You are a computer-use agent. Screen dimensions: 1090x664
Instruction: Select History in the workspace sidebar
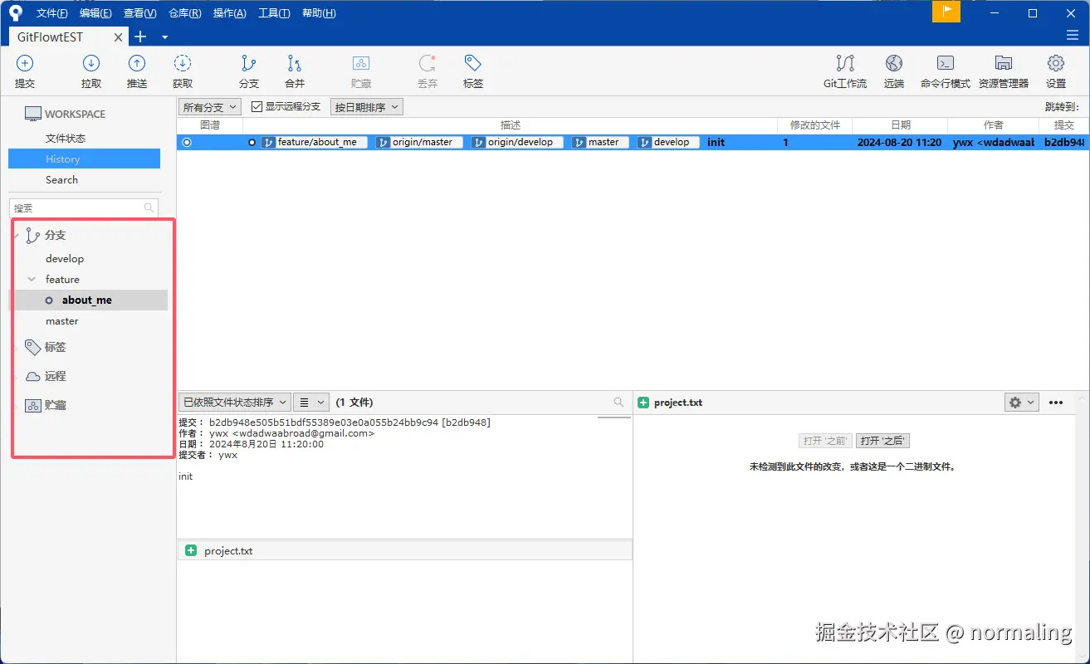[84, 159]
